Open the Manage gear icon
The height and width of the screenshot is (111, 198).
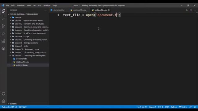3,101
